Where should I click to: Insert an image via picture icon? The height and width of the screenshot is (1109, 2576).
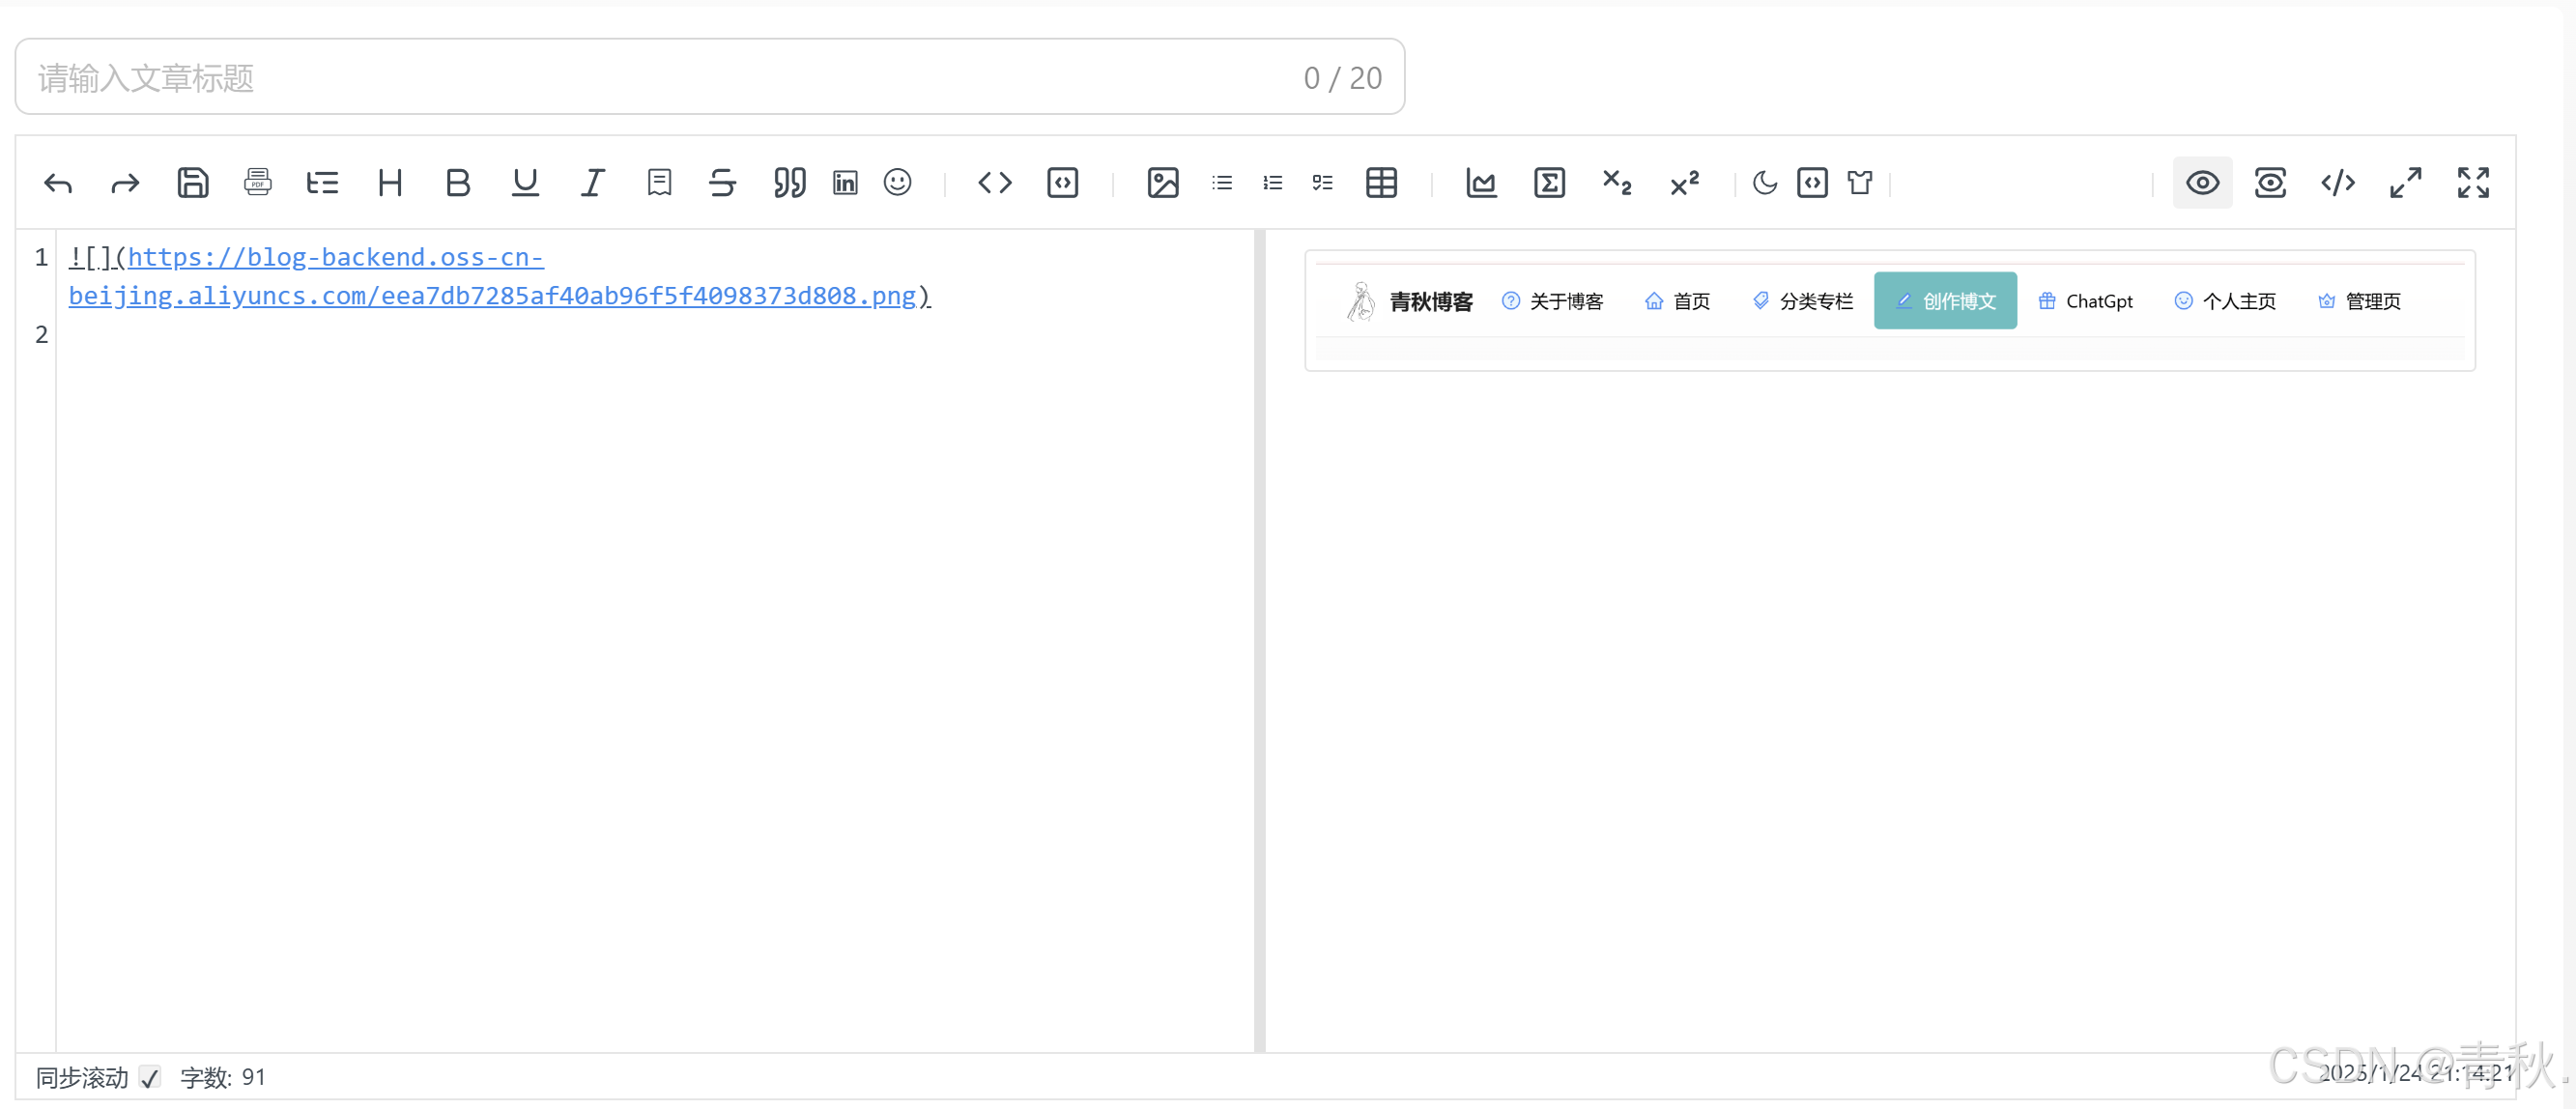point(1162,183)
